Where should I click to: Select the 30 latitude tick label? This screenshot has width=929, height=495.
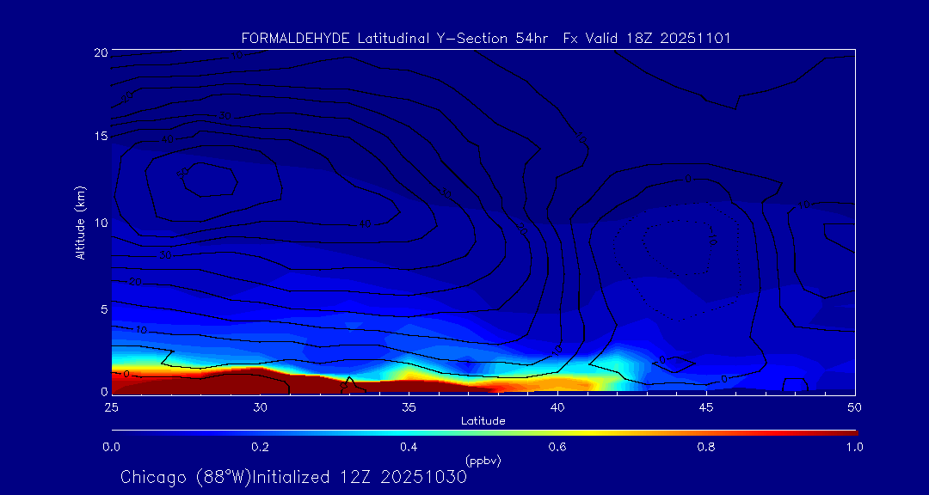[260, 406]
